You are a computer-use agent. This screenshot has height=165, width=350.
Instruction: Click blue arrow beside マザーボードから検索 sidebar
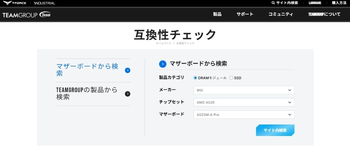127,70
